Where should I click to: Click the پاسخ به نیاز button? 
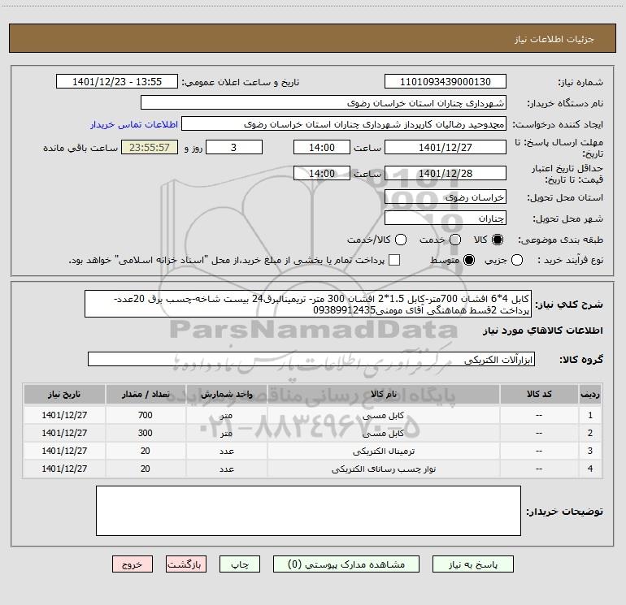472,564
